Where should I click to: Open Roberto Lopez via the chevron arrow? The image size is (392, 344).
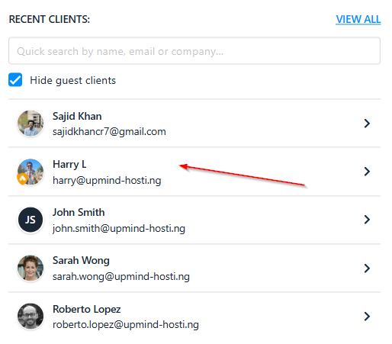(x=367, y=317)
